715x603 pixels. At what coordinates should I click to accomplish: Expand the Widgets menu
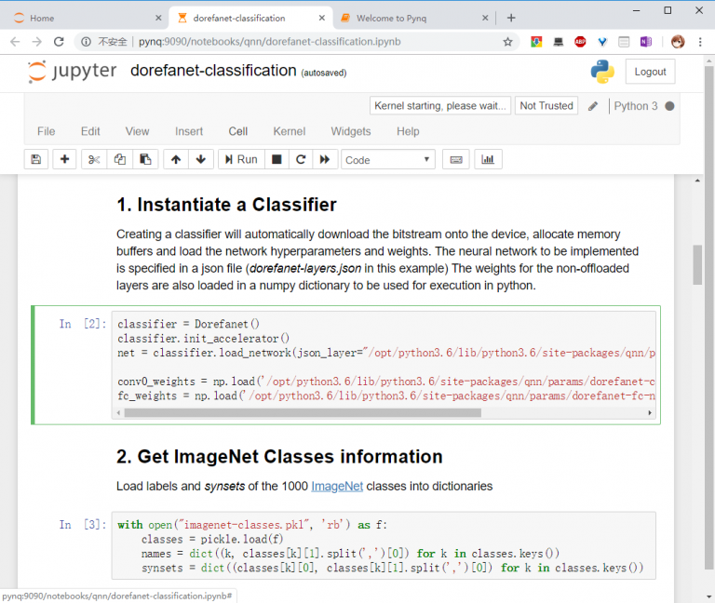click(351, 131)
